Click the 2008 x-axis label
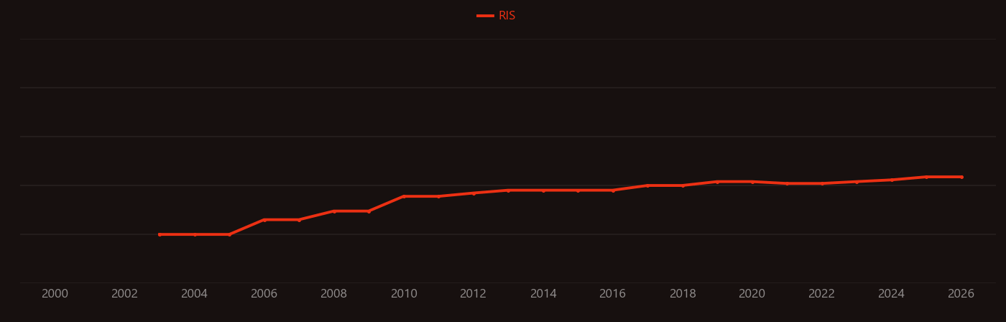The height and width of the screenshot is (322, 1006). point(334,294)
